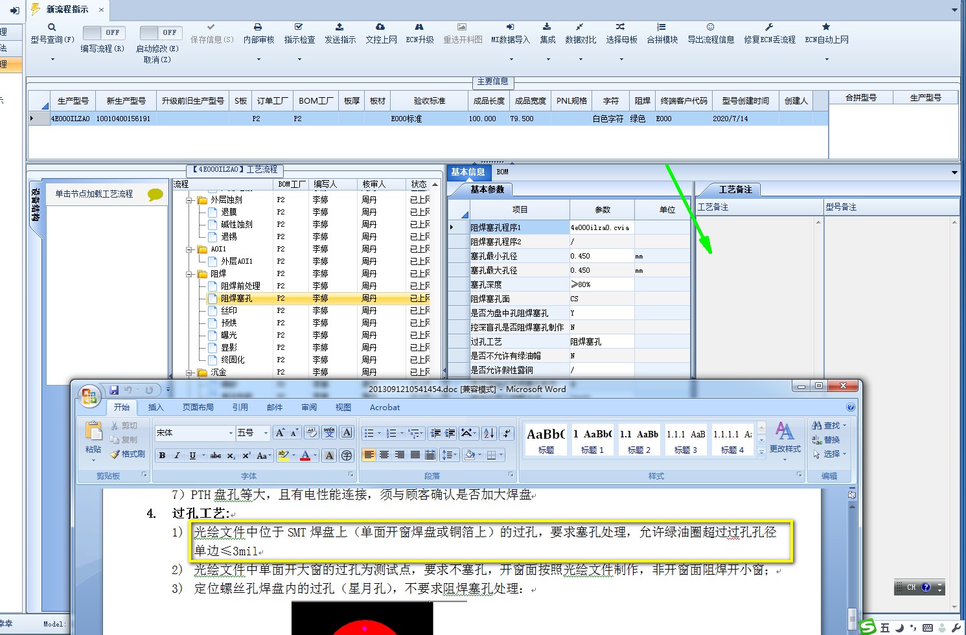Click 过孔工艺 parameter value cell
Screen dimensions: 966x635
601,341
